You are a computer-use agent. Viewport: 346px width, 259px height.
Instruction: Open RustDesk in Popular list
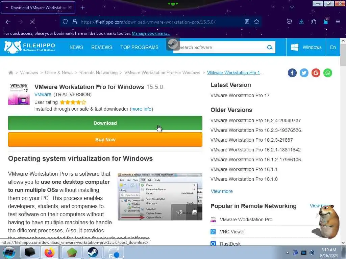point(230,243)
